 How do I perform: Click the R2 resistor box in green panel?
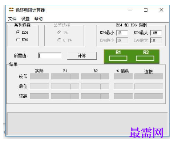click(x=145, y=58)
